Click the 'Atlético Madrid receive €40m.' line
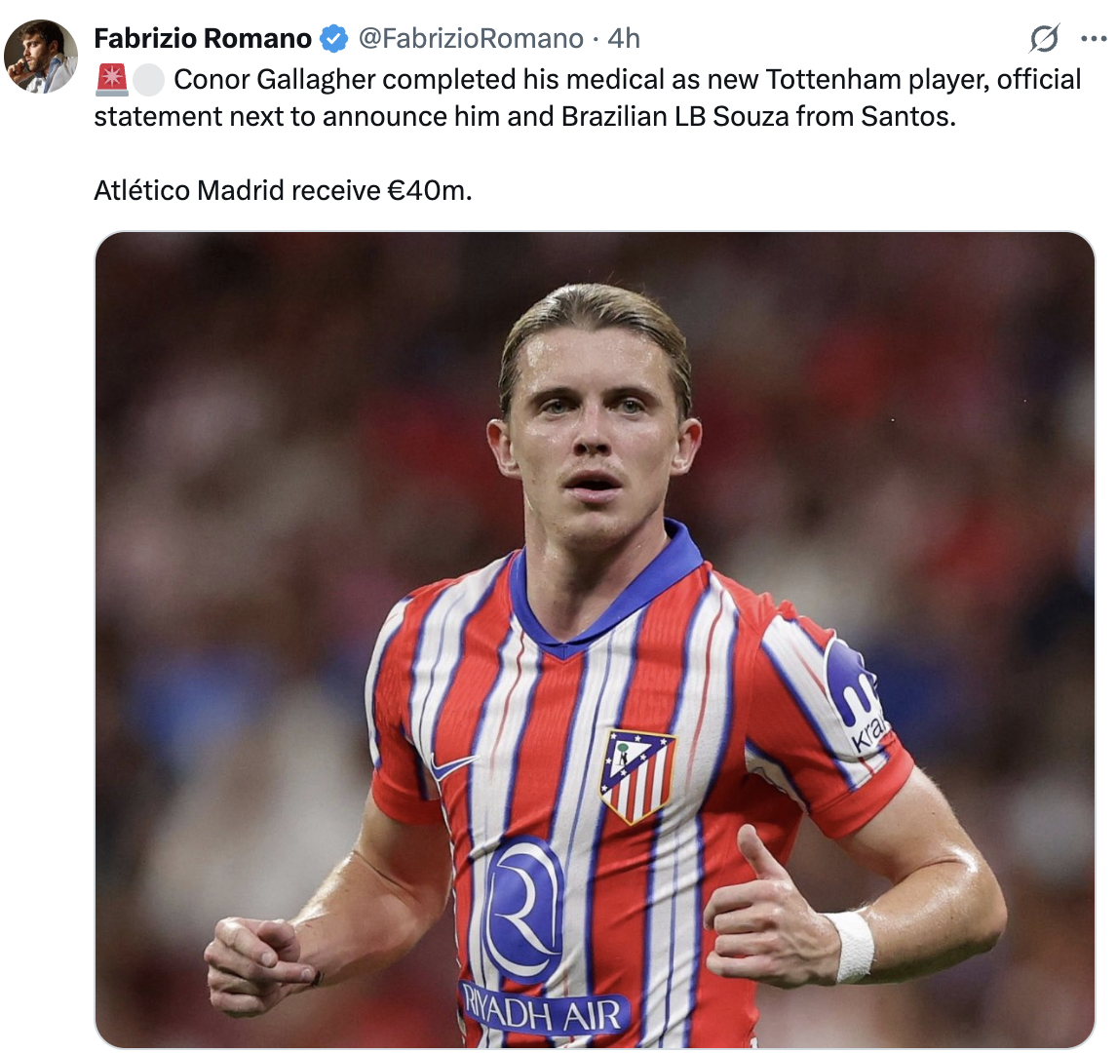 point(283,191)
